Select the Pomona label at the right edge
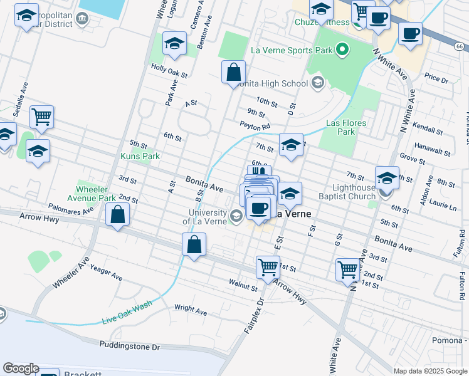Image resolution: width=469 pixels, height=376 pixels. coord(450,340)
